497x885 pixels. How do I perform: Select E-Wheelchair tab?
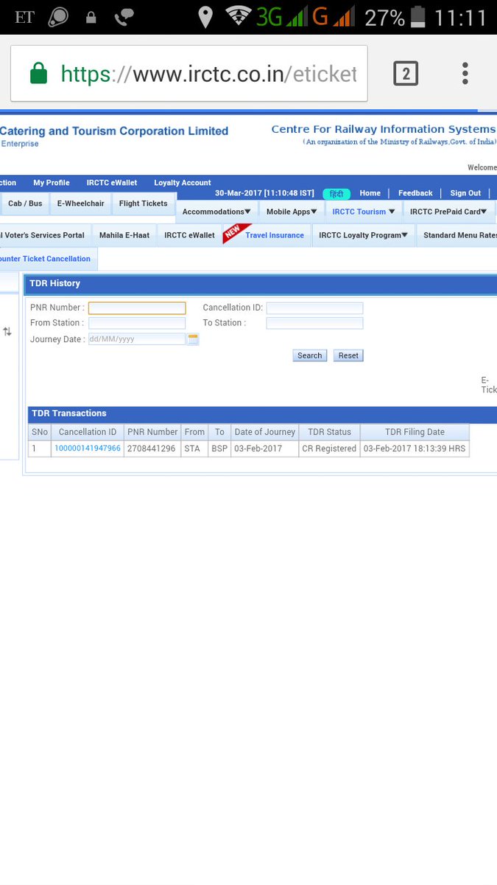(x=81, y=204)
